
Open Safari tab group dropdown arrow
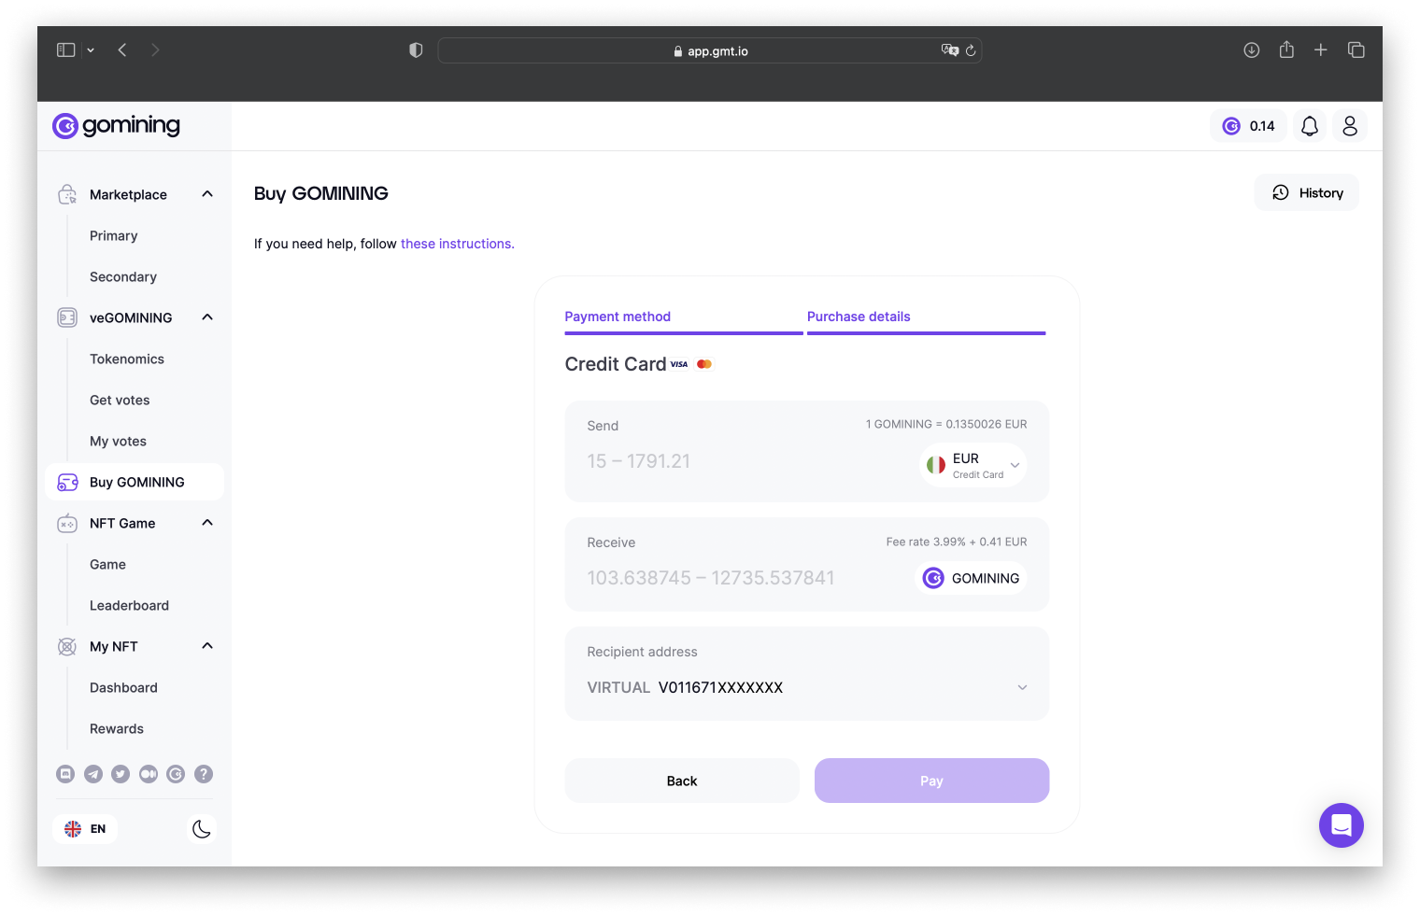91,50
